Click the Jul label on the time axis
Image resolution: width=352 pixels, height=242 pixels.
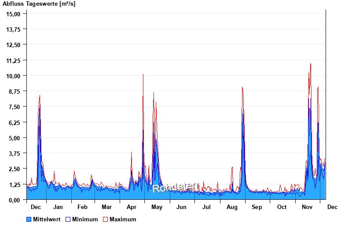pyautogui.click(x=206, y=207)
